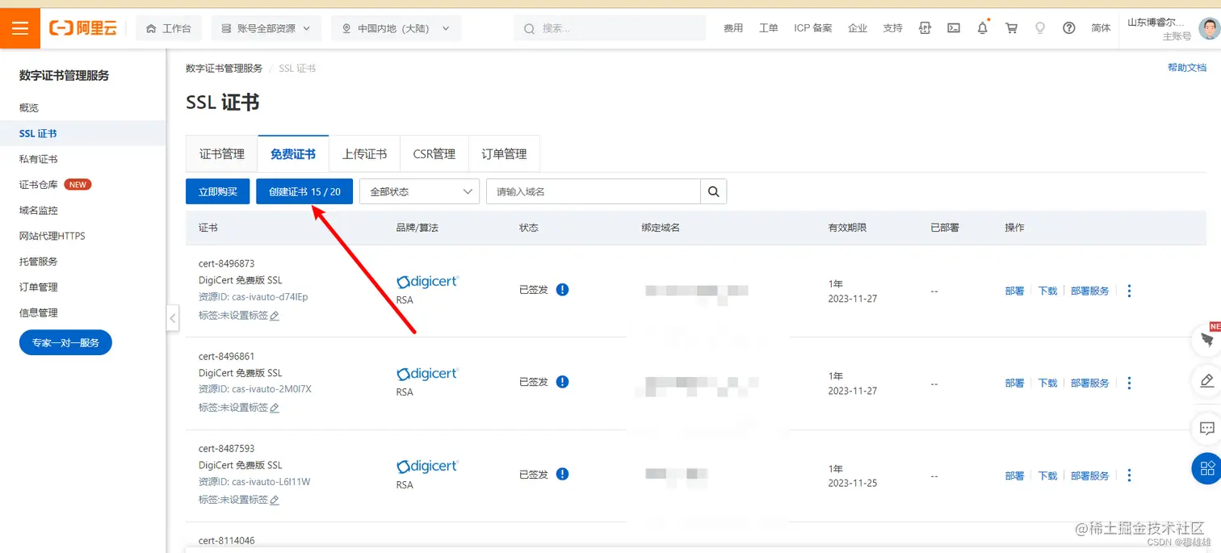This screenshot has width=1221, height=553.
Task: Open the shopping cart
Action: click(x=1011, y=27)
